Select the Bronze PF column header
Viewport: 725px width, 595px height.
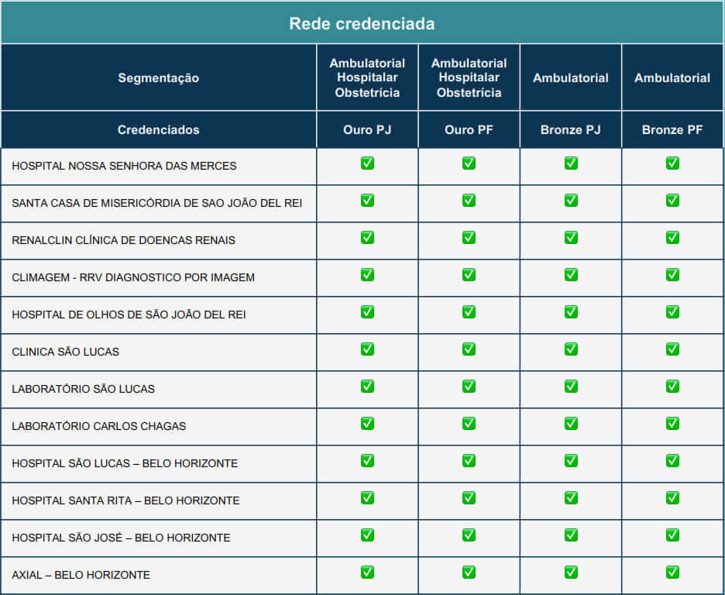click(x=672, y=130)
